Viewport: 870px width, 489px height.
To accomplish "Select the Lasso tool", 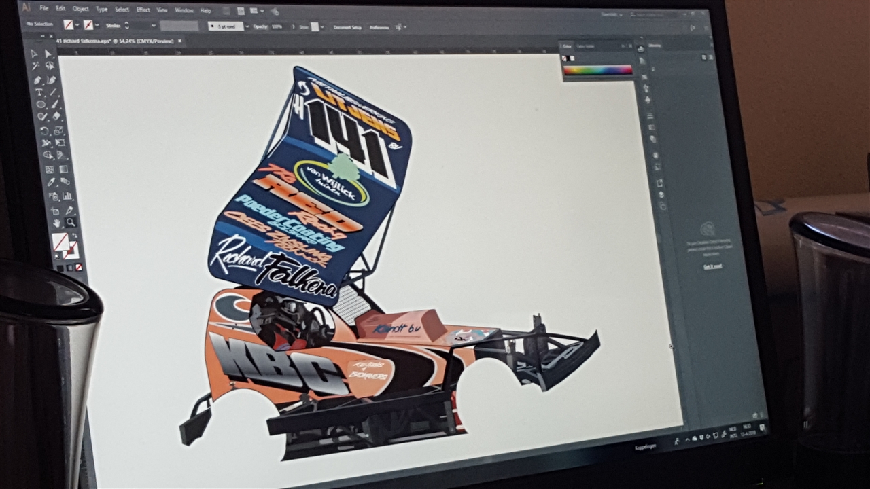I will [x=50, y=65].
